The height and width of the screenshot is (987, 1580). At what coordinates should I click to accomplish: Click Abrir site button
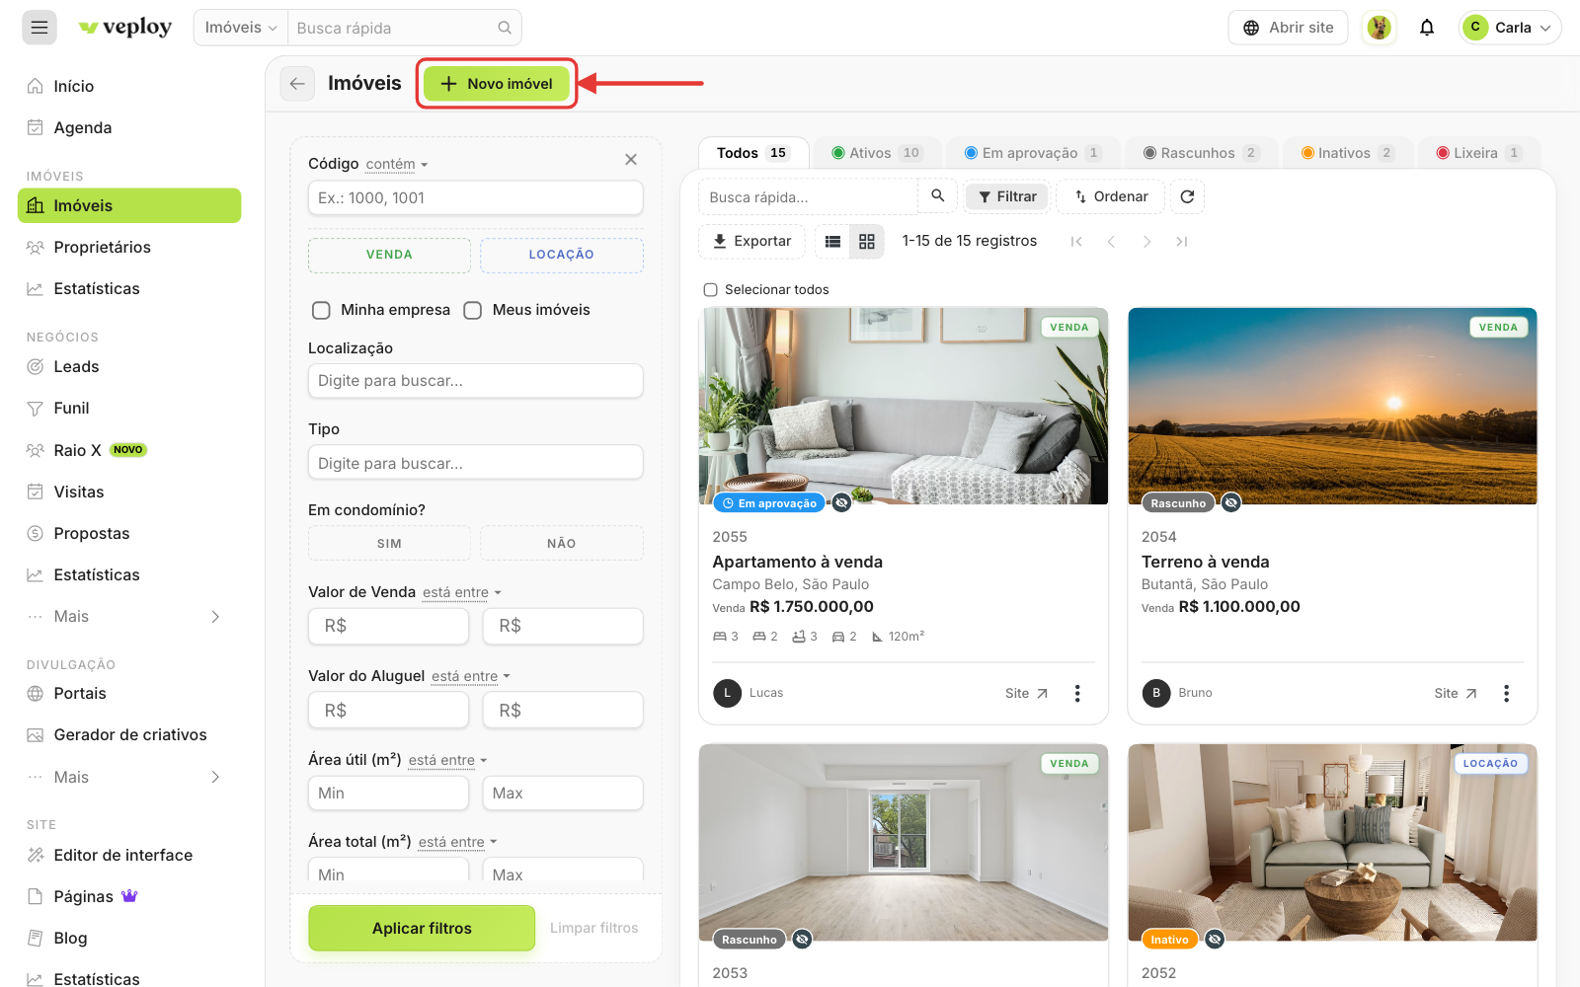1288,28
